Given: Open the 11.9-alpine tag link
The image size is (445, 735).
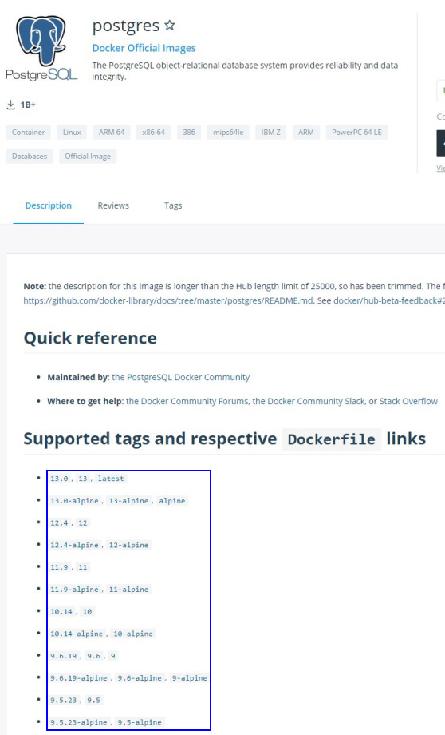Looking at the screenshot, I should click(x=74, y=590).
